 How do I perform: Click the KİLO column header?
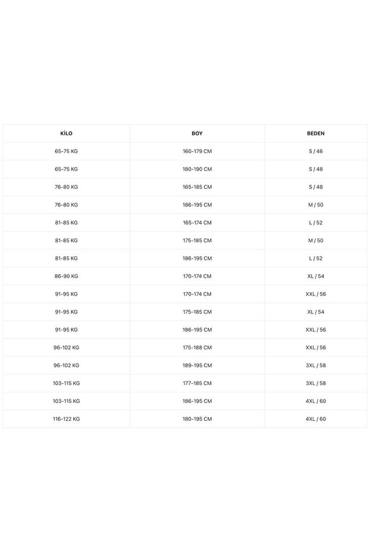point(66,134)
